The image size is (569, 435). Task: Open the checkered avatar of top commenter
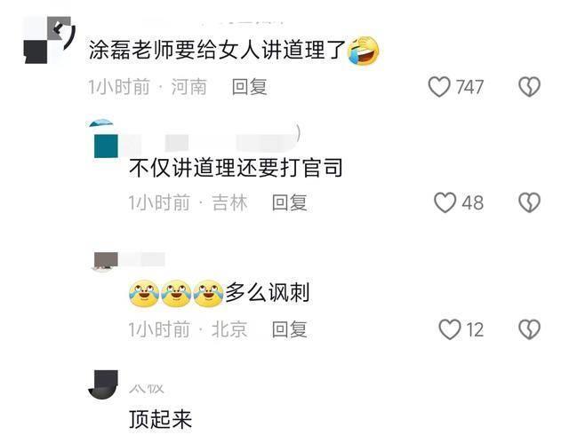49,40
